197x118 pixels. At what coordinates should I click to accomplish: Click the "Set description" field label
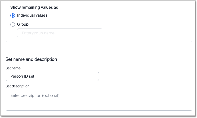[17, 86]
